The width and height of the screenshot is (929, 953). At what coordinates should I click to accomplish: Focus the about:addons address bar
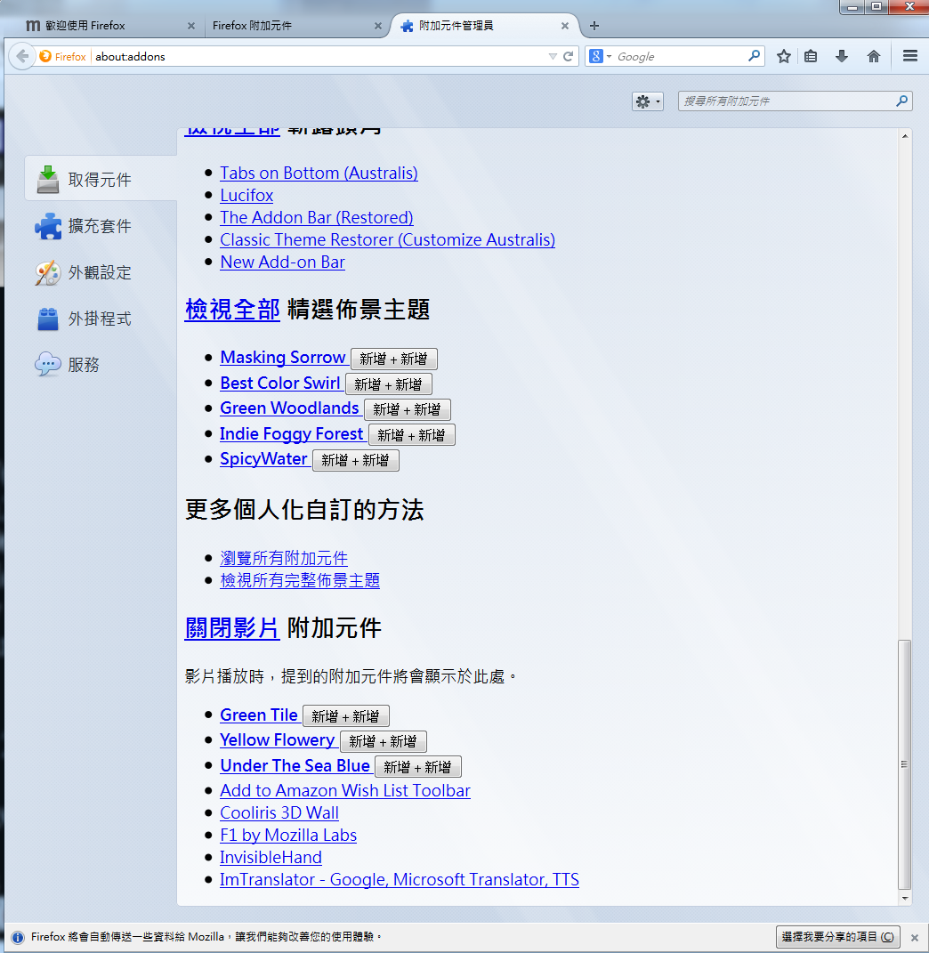(316, 57)
